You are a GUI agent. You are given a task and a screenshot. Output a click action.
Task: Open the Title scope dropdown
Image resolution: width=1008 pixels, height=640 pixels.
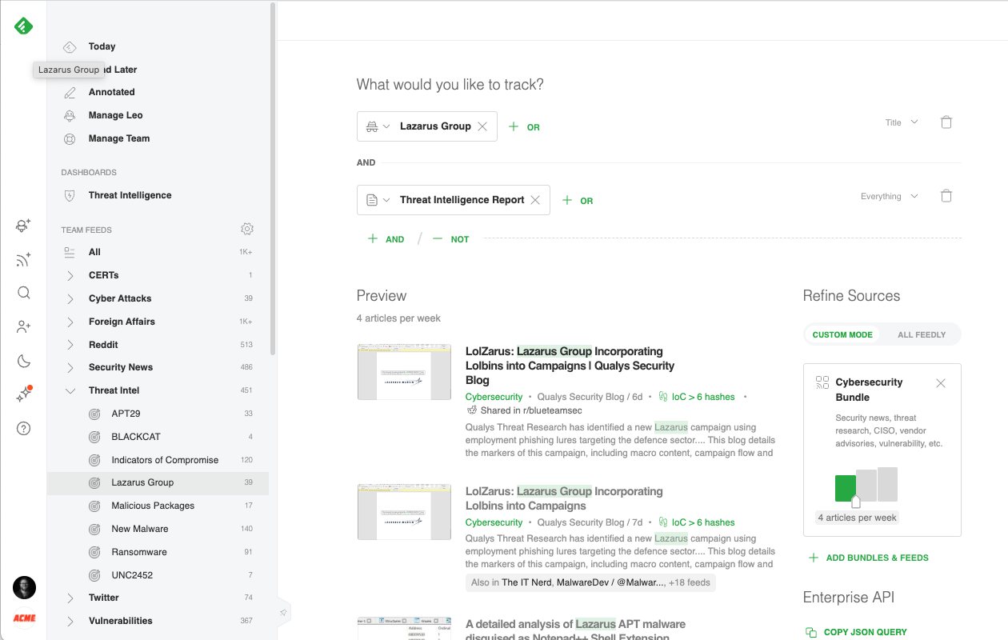(902, 122)
